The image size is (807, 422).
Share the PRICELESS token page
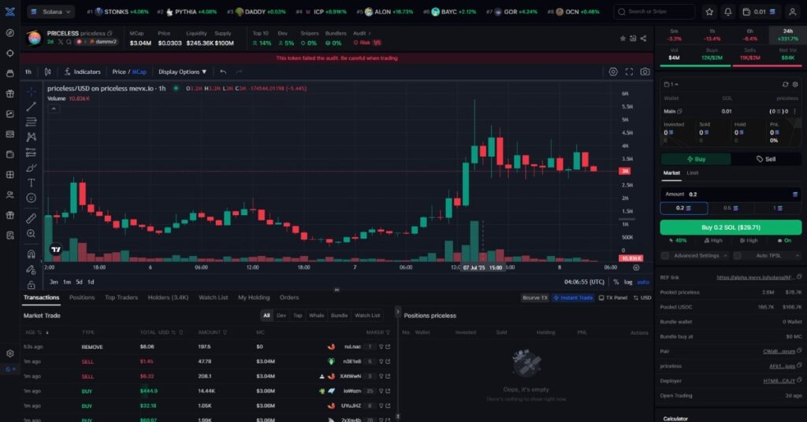643,39
